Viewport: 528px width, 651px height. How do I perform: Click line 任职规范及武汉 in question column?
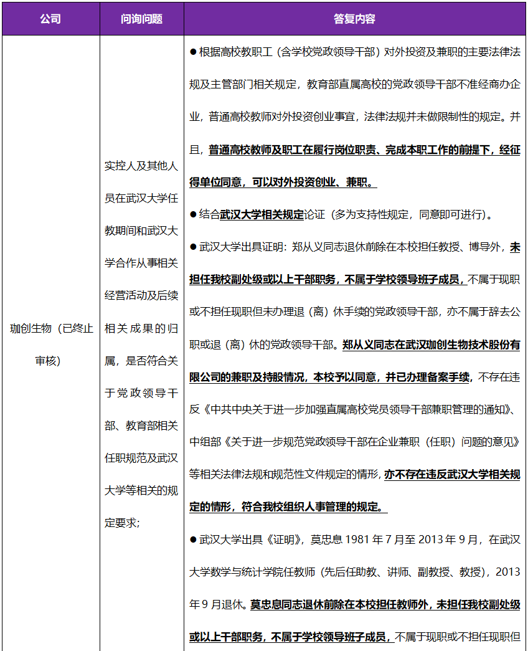pos(141,458)
